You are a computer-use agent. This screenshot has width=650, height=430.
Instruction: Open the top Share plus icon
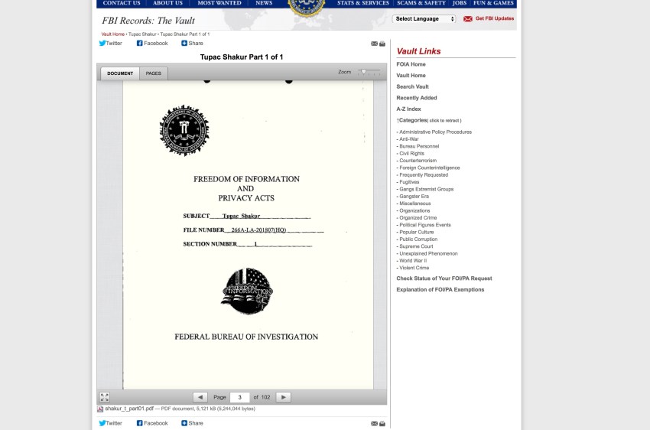[x=184, y=44]
